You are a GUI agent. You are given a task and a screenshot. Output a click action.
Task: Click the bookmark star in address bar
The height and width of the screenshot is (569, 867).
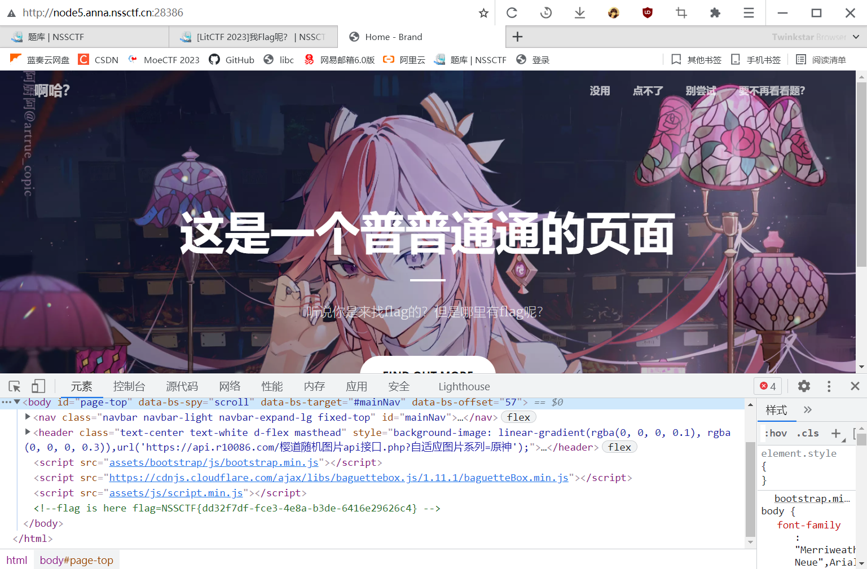(483, 13)
